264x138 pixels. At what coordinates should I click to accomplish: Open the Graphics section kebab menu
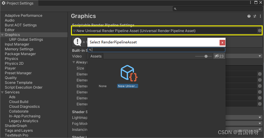click(260, 16)
